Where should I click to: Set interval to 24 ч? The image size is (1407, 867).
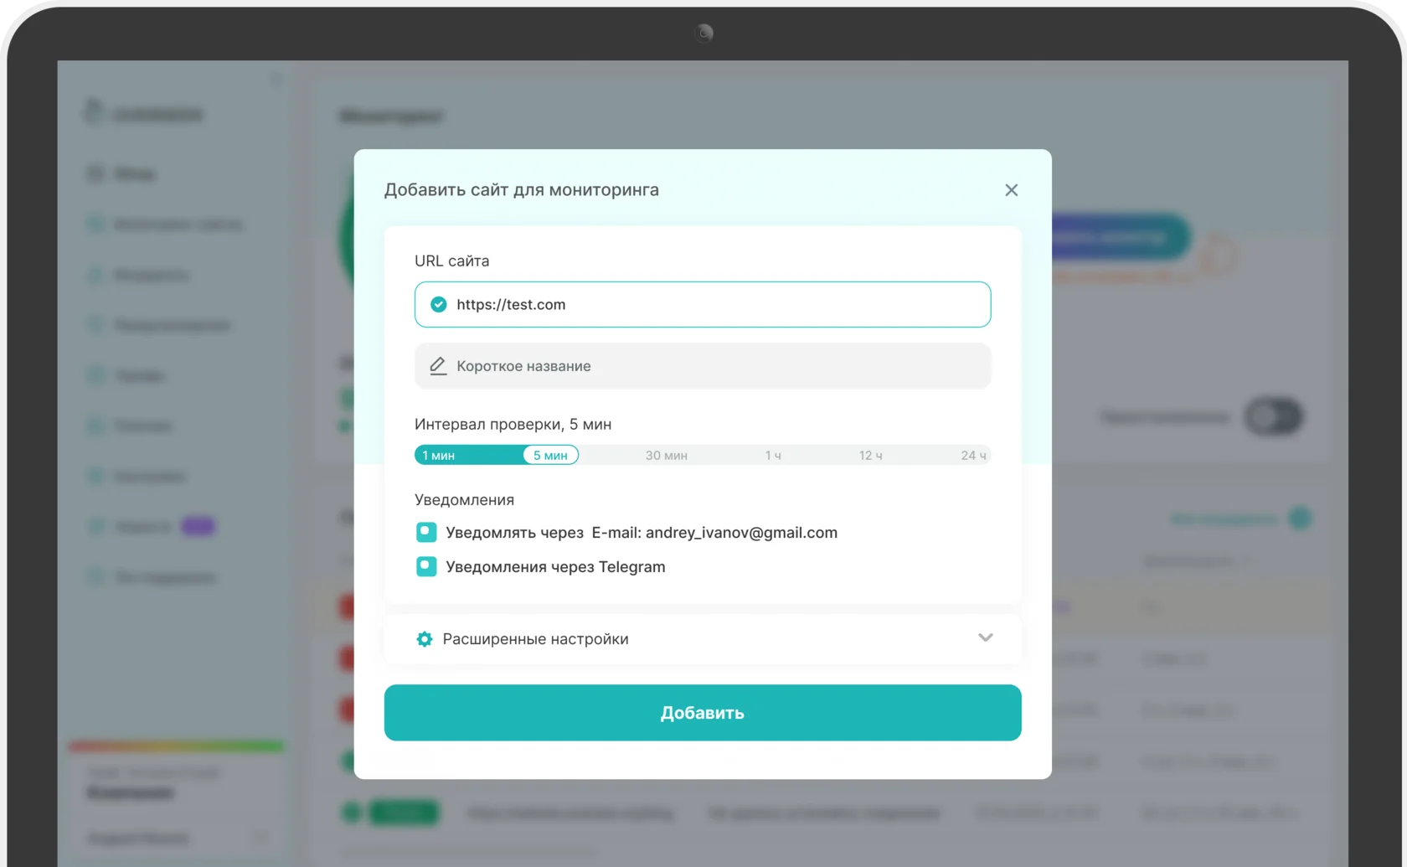972,456
